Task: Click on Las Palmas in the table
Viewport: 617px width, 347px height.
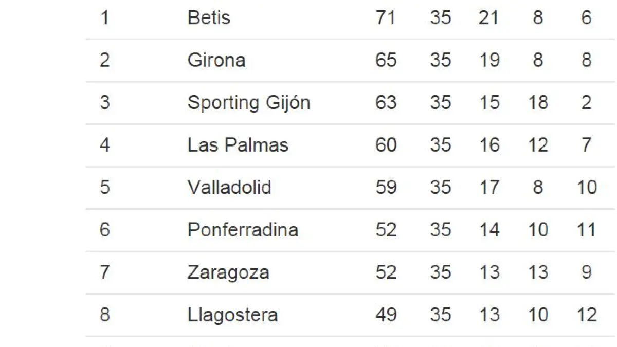Action: coord(238,145)
